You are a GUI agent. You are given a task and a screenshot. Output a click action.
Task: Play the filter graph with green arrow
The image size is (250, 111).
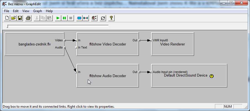pyautogui.click(x=58, y=18)
